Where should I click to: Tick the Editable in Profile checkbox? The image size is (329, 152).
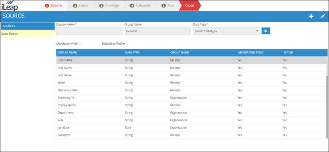(127, 44)
